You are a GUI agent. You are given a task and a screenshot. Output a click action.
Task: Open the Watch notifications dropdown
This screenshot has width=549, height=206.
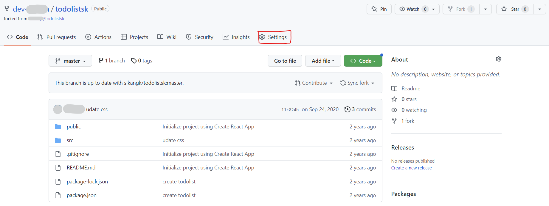[x=417, y=9]
